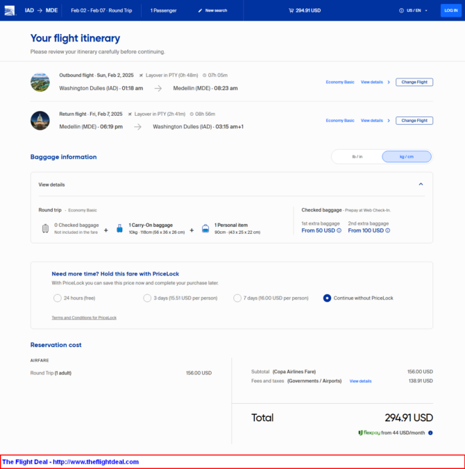Screen dimensions: 465x469
Task: Select 7 days PriceLock option
Action: [237, 298]
